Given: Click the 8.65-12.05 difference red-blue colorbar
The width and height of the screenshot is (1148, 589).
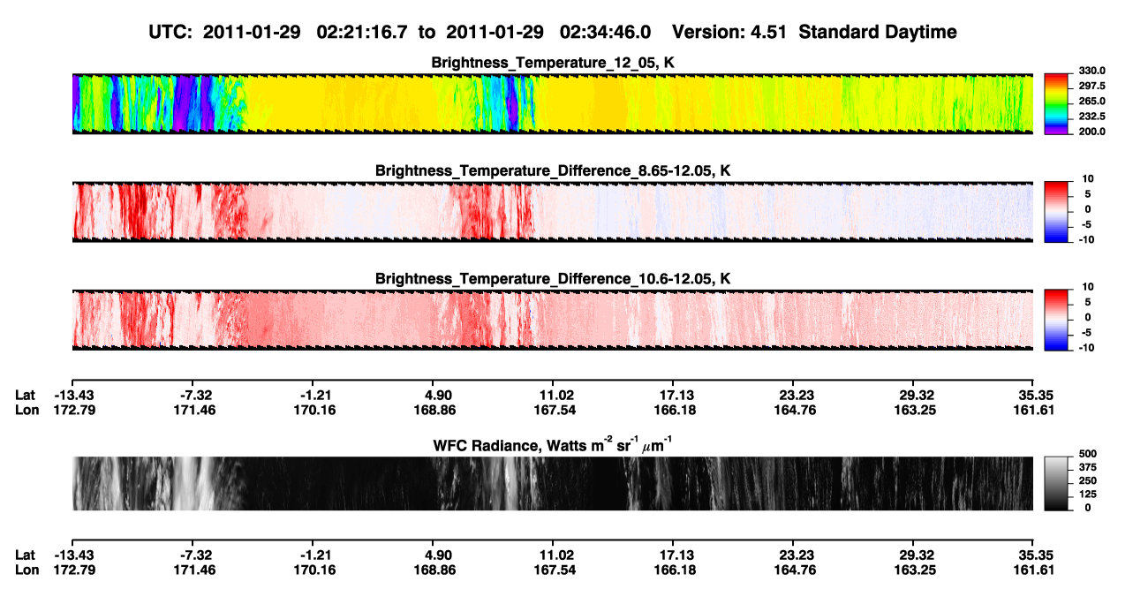Looking at the screenshot, I should pyautogui.click(x=1056, y=211).
